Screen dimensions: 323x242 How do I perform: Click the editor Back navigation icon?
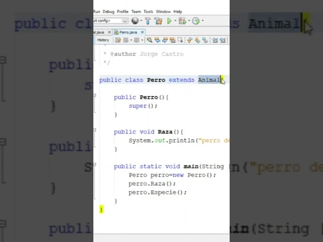coord(126,40)
